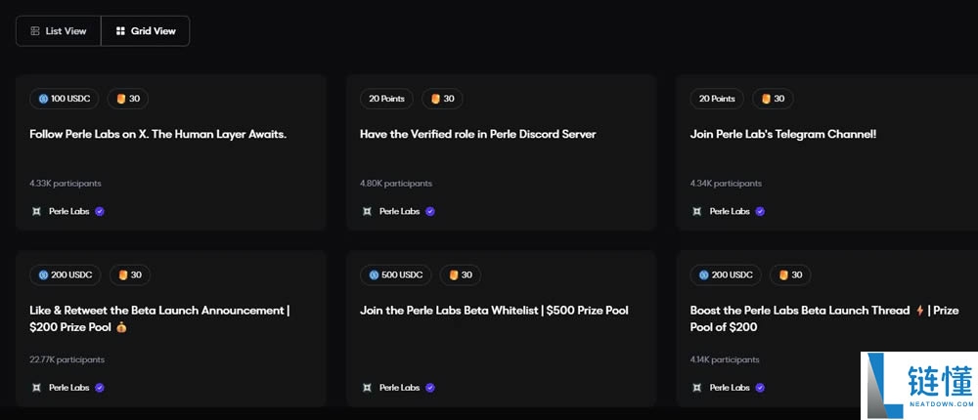Click Perle Labs logo on Like & Retweet card

pyautogui.click(x=36, y=388)
